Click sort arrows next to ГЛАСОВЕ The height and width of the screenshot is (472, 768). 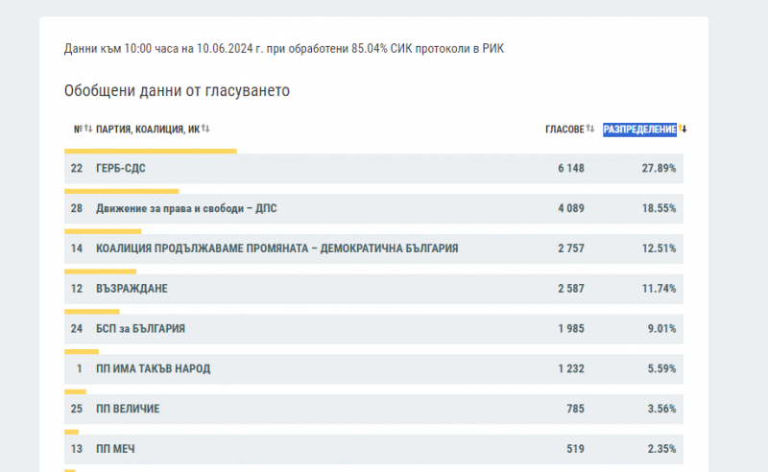click(590, 129)
